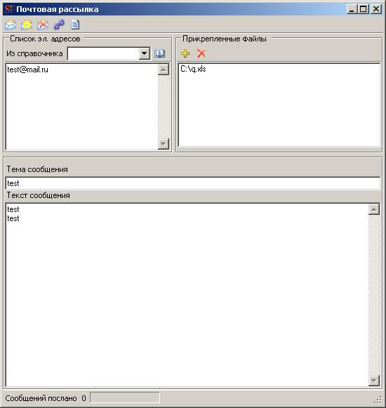This screenshot has width=386, height=408.
Task: Select the attached file C:\q.xls
Action: [x=193, y=69]
